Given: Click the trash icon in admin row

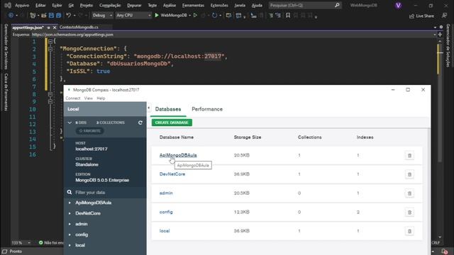Looking at the screenshot, I should pos(409,193).
